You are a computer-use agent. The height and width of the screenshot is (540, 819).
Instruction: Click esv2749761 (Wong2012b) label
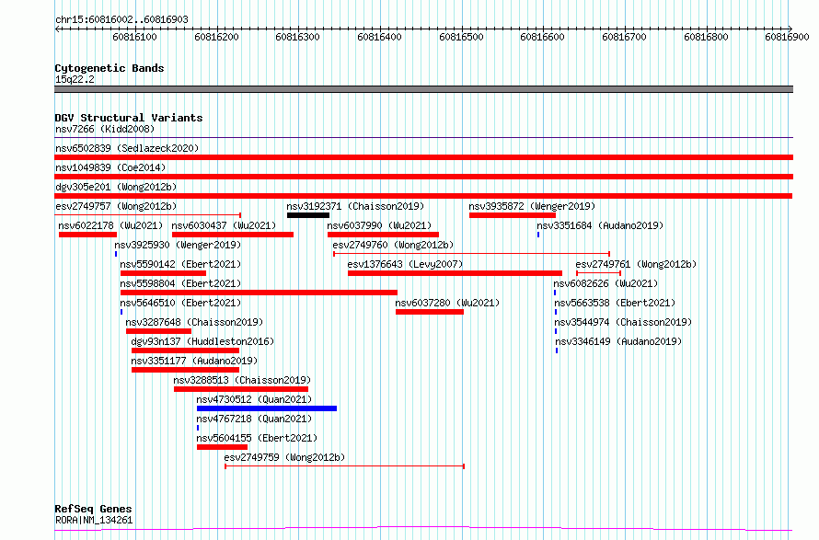coord(636,264)
